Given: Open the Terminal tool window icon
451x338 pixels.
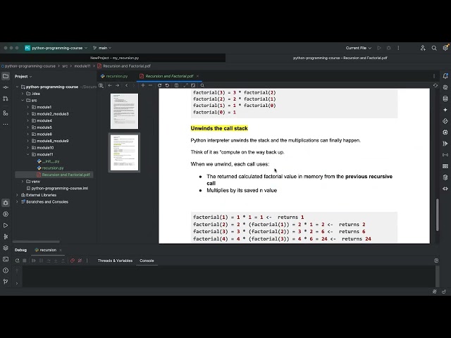Looking at the screenshot, I should point(6,259).
